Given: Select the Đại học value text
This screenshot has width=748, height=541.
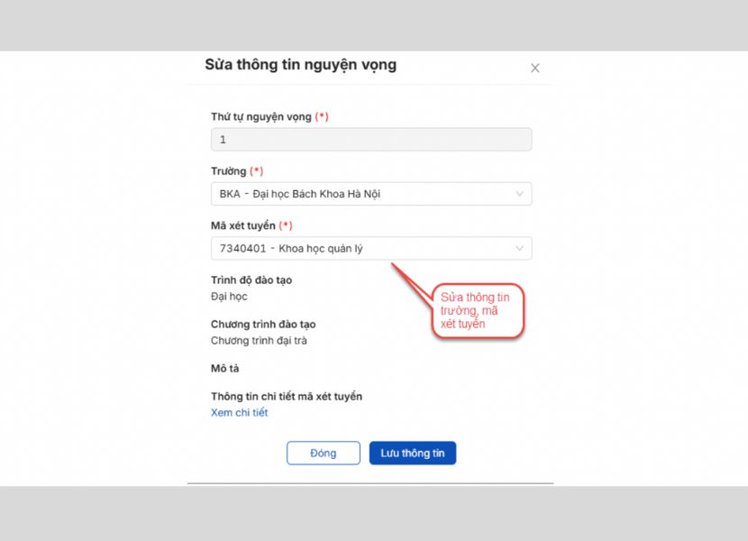Looking at the screenshot, I should pos(229,296).
